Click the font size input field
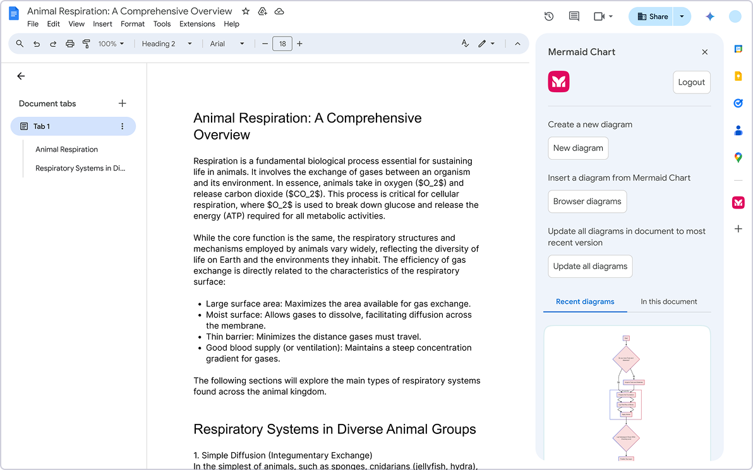The height and width of the screenshot is (470, 753). (282, 44)
